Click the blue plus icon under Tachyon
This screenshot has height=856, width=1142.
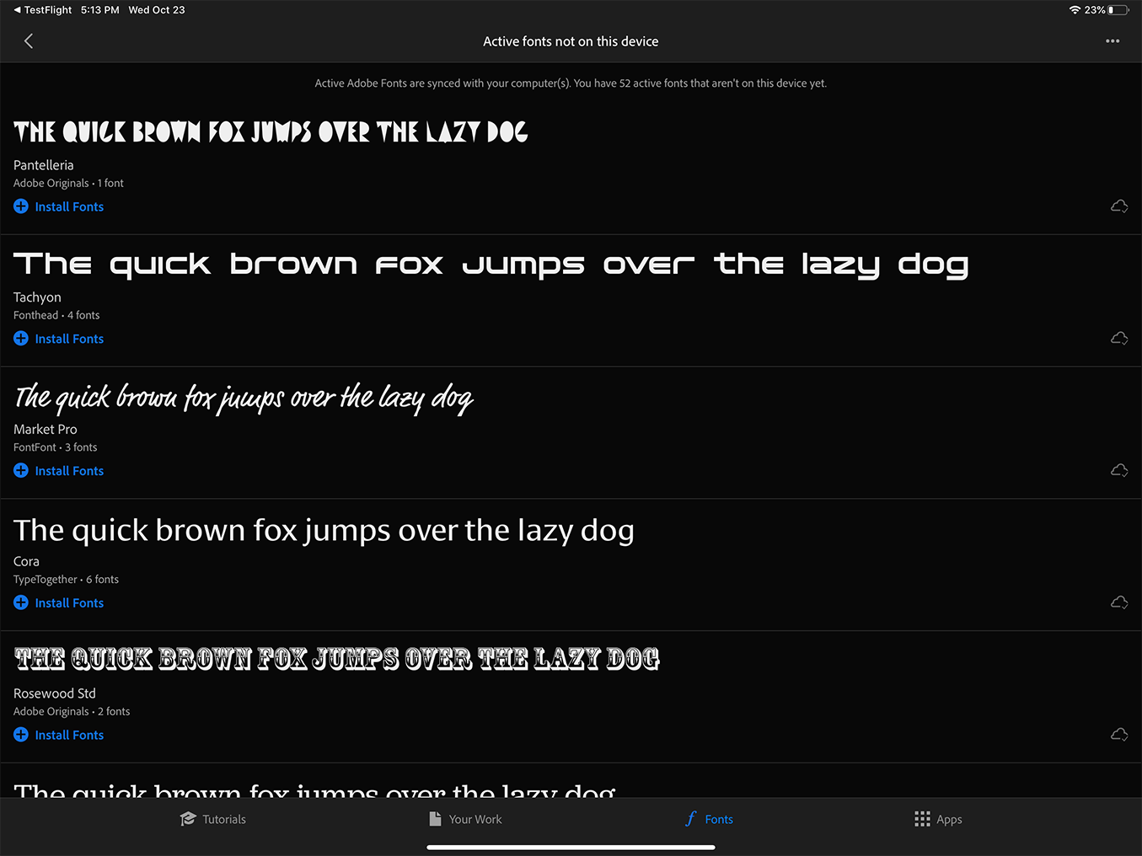[x=21, y=339]
